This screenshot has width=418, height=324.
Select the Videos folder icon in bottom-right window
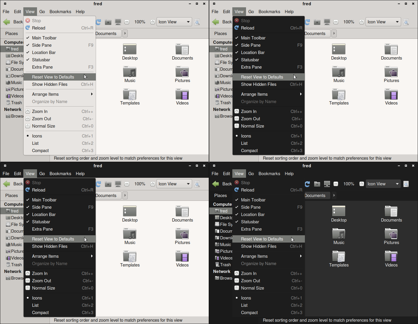click(391, 256)
